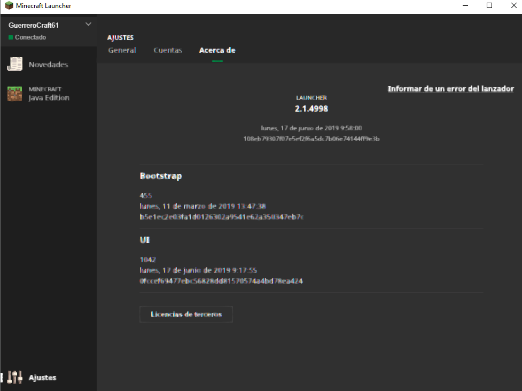Click the UI version 1042

pos(148,260)
